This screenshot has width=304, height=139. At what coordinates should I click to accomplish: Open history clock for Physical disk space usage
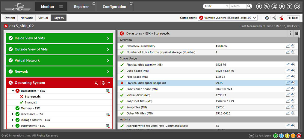click(293, 83)
